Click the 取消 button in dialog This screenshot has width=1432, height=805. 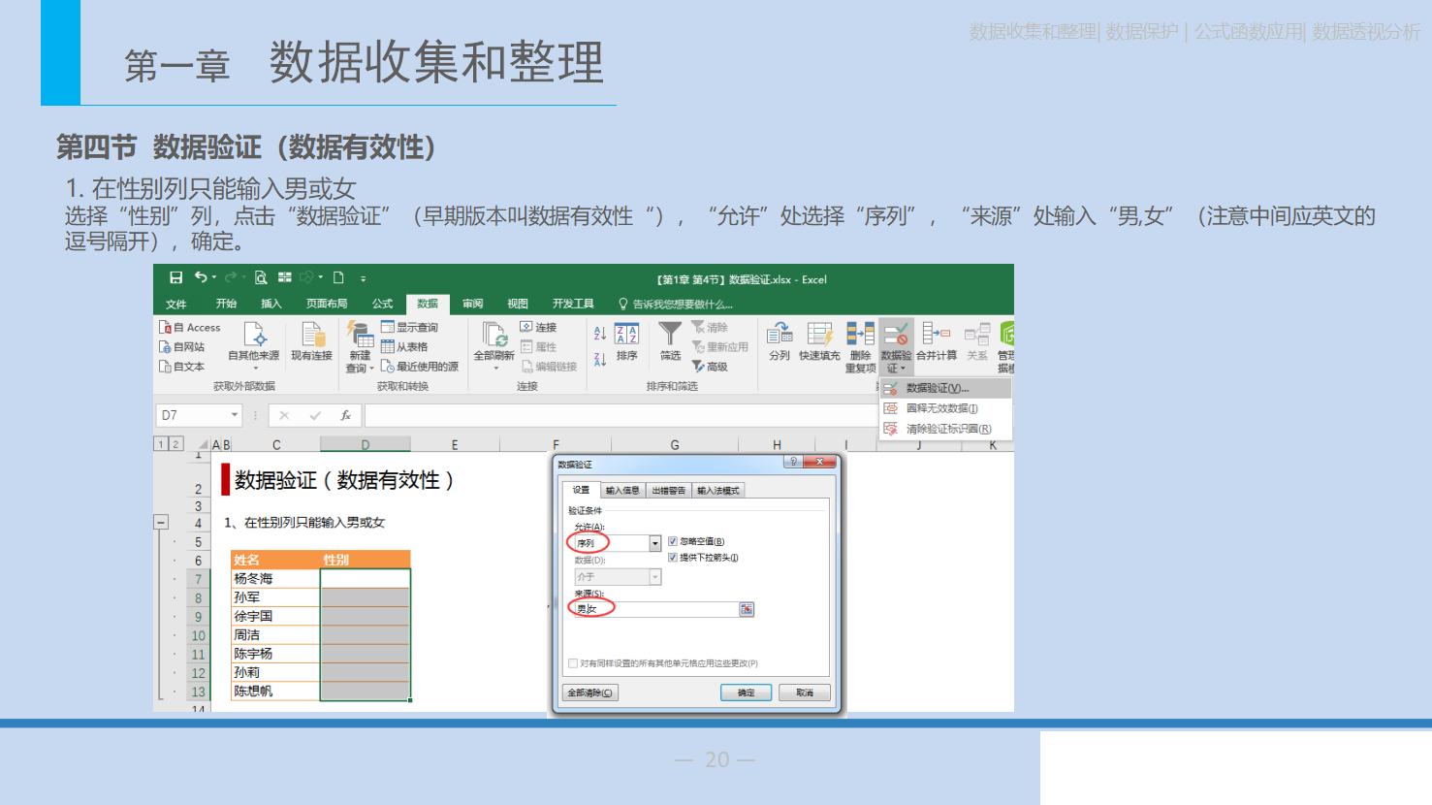click(805, 692)
